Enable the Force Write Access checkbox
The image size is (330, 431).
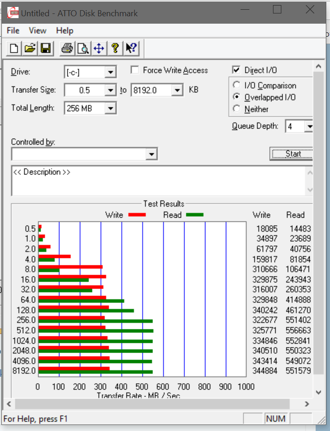[135, 70]
